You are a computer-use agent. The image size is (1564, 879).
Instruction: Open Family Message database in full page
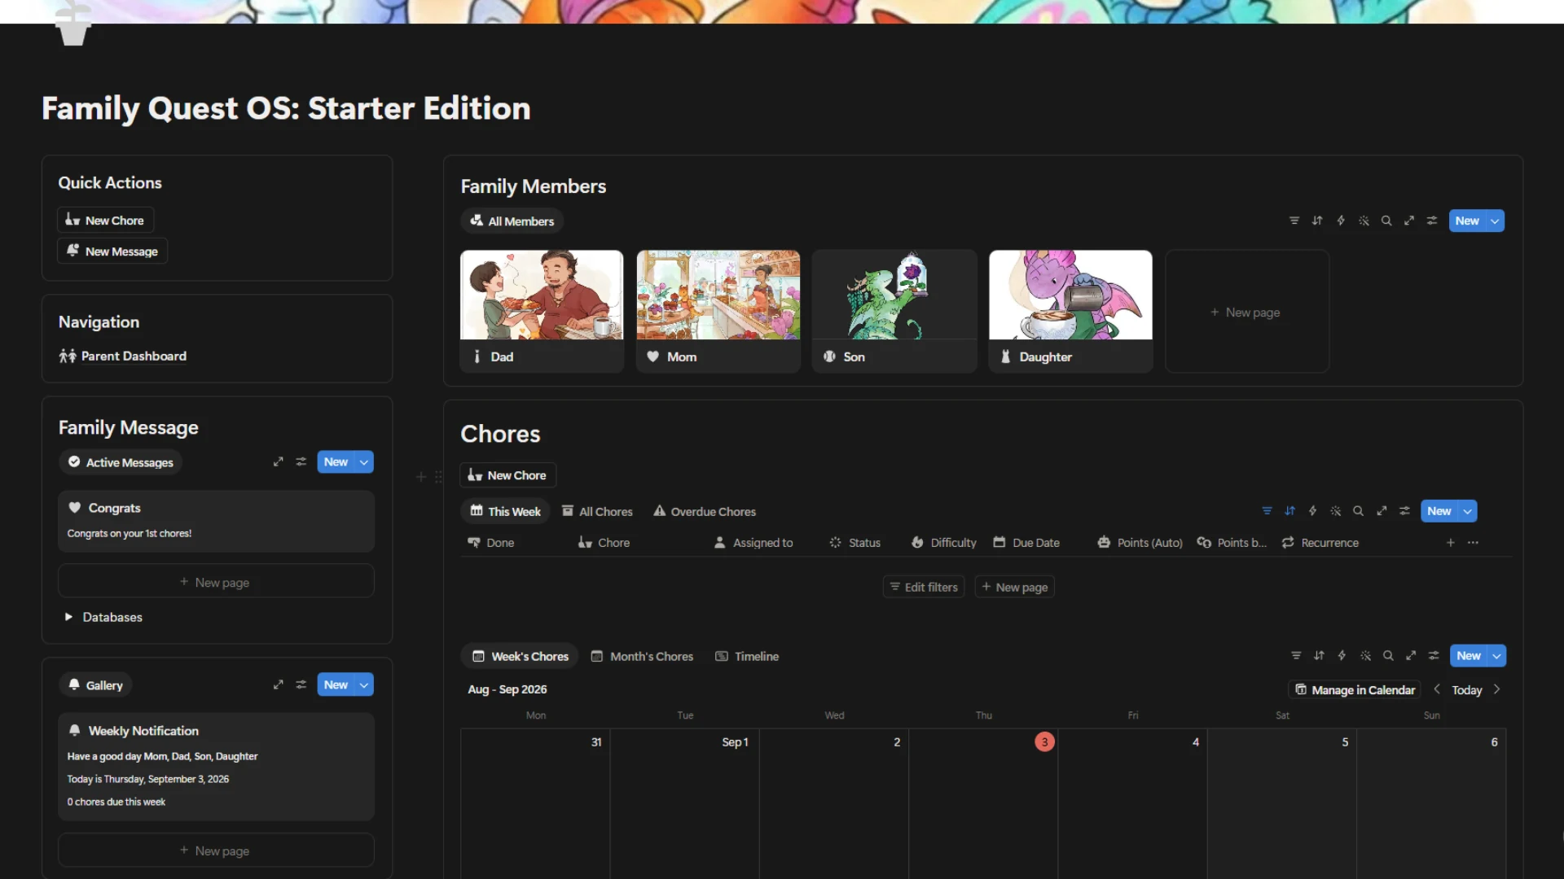pyautogui.click(x=278, y=461)
